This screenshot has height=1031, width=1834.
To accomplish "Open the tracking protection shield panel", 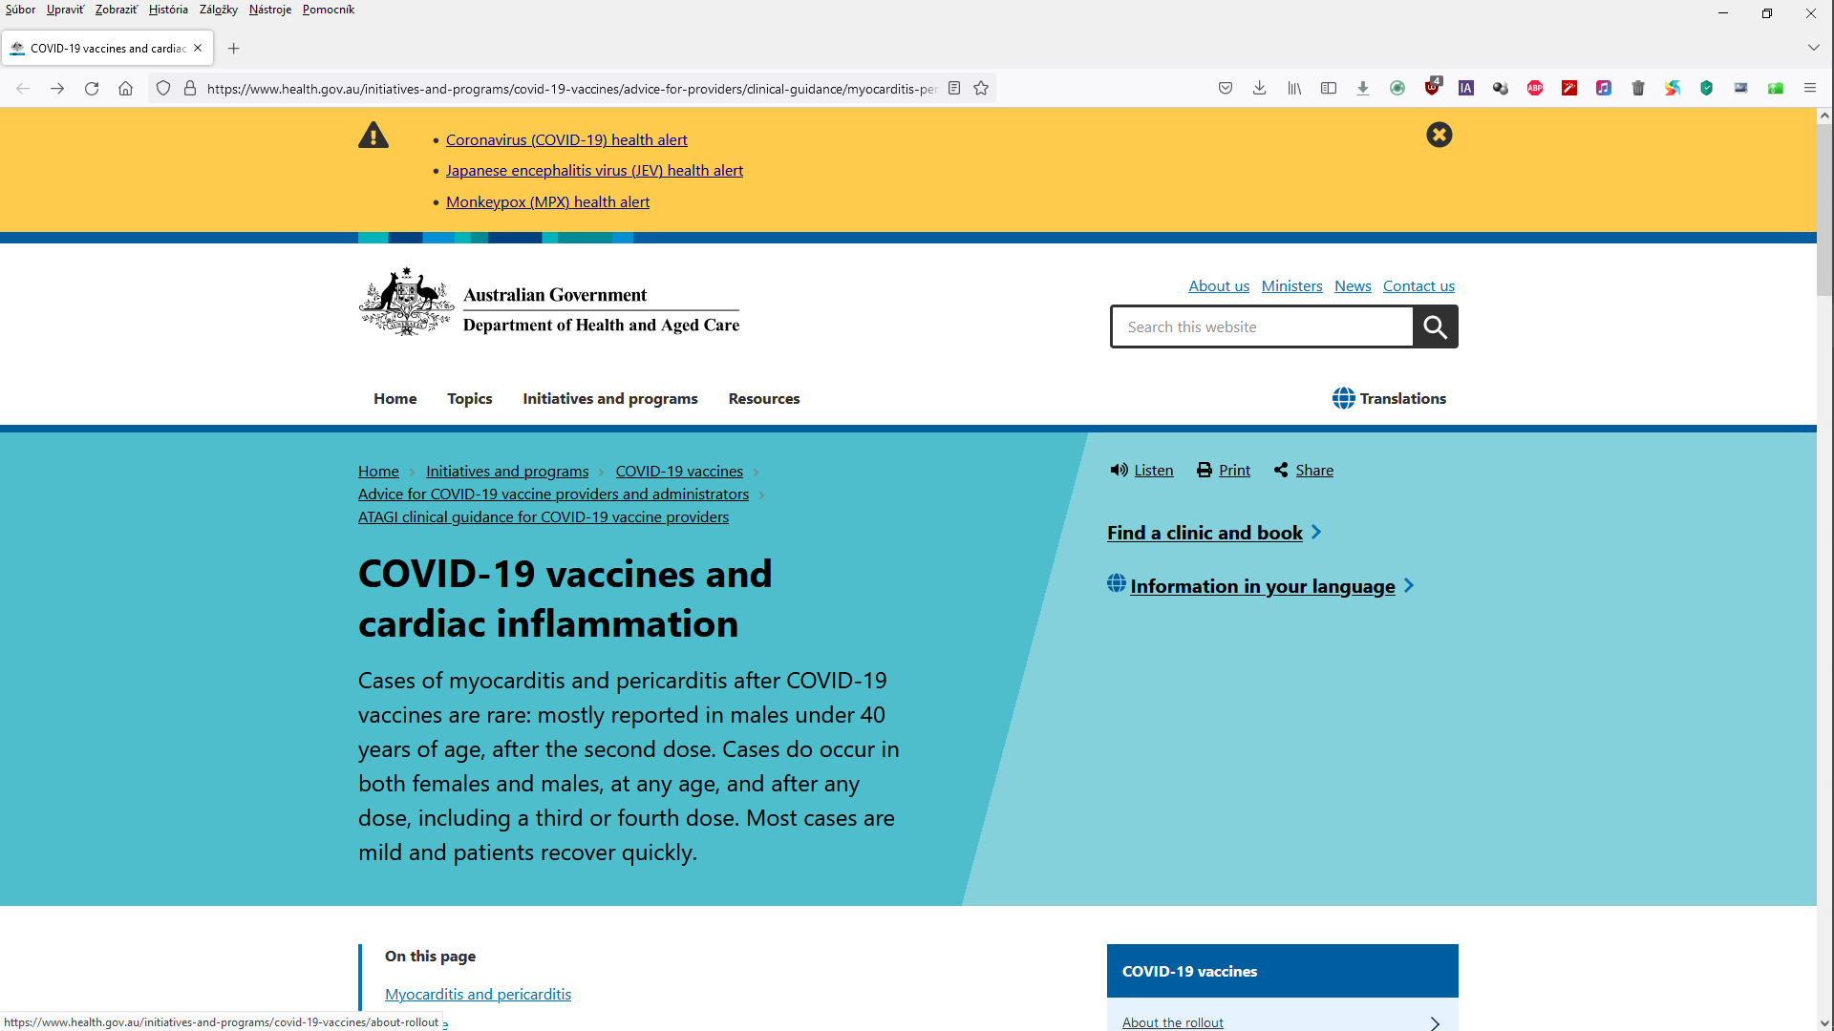I will pos(163,88).
